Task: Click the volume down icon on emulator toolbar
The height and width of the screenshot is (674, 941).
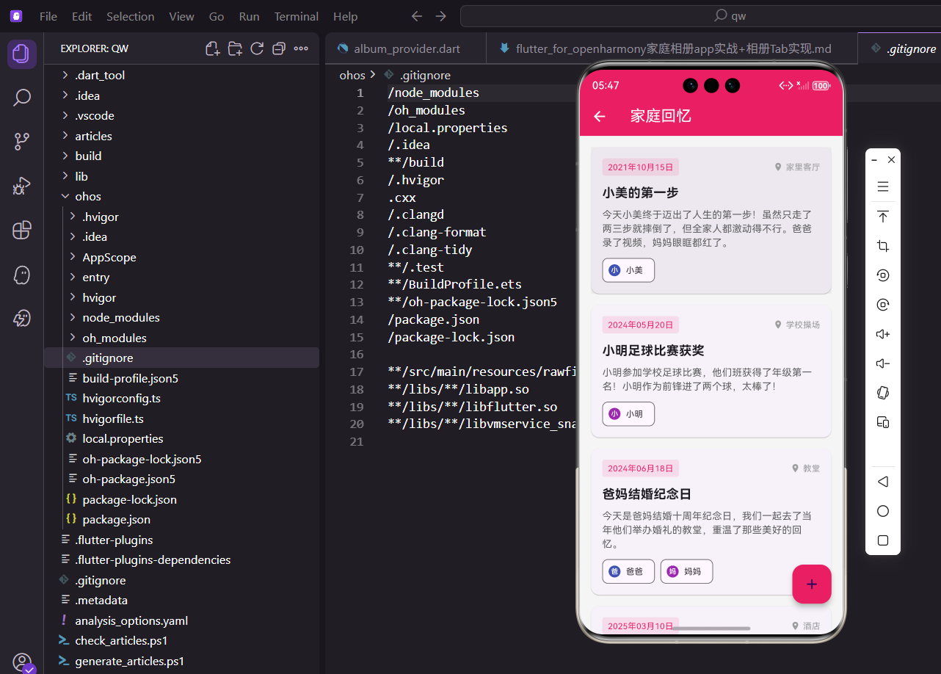Action: (x=882, y=363)
